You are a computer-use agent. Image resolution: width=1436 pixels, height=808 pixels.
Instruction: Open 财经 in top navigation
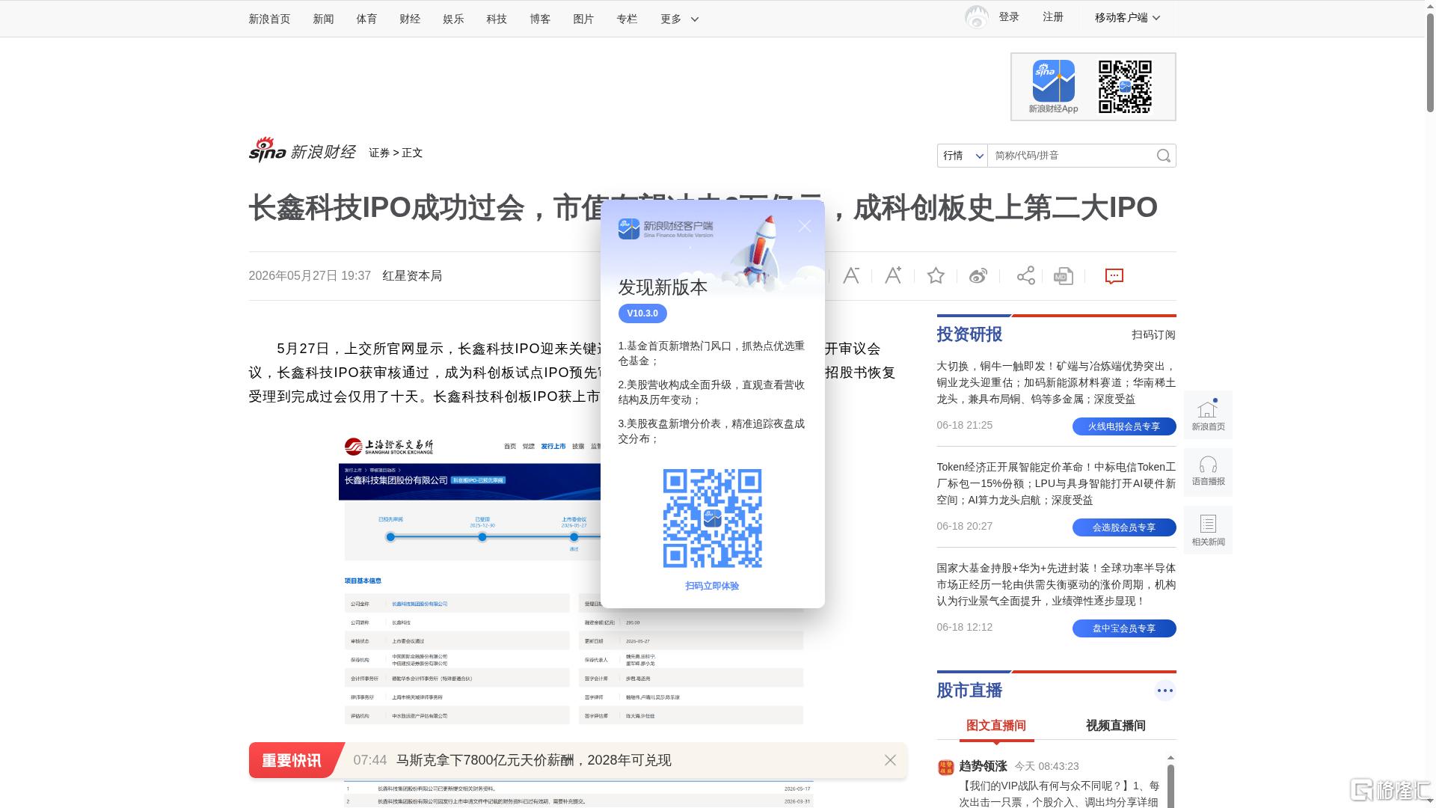[x=410, y=19]
